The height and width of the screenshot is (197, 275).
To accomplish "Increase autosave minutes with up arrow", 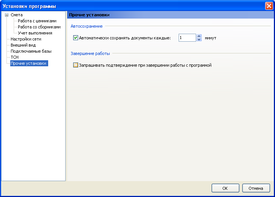I will (199, 36).
